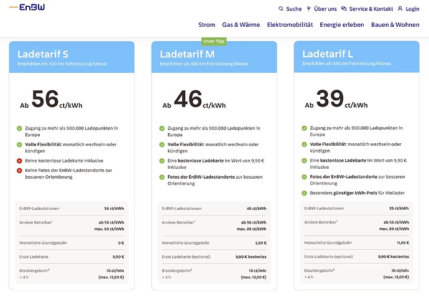Click green check beside kostenlose Ladekarte in Ladetarif M
429x297 pixels.
click(x=162, y=161)
